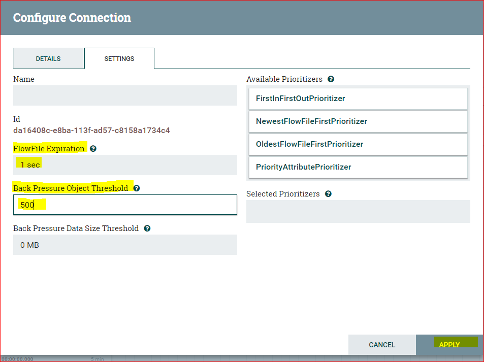484x362 pixels.
Task: Edit the FlowFile Expiration value 1 sec
Action: tap(125, 165)
